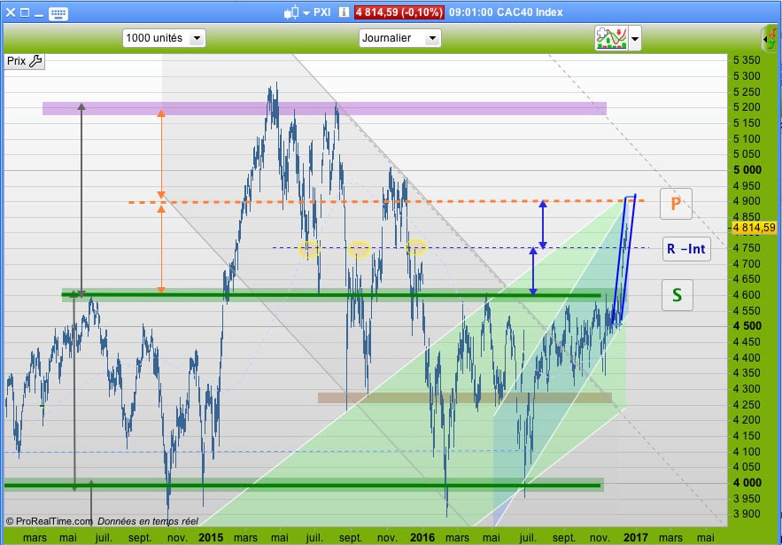Open the Journalier timeframe dropdown
The image size is (782, 545).
[x=400, y=38]
